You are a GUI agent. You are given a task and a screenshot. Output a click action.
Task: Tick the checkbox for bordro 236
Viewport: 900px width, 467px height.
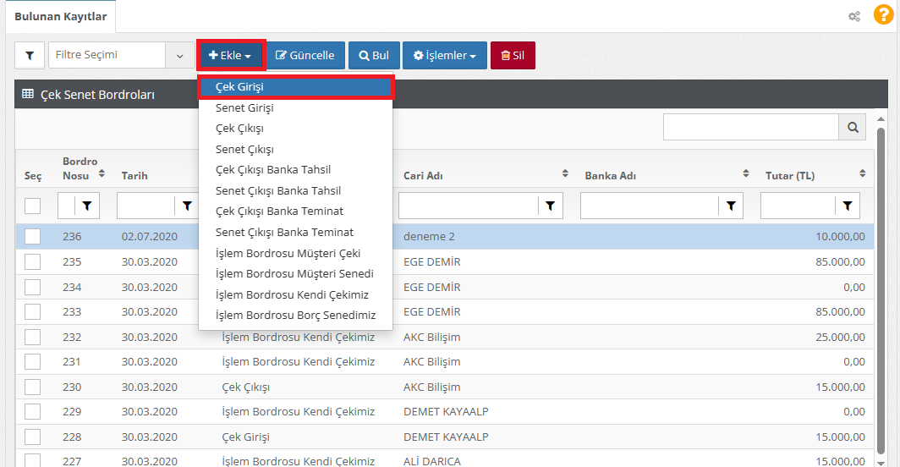click(x=32, y=237)
